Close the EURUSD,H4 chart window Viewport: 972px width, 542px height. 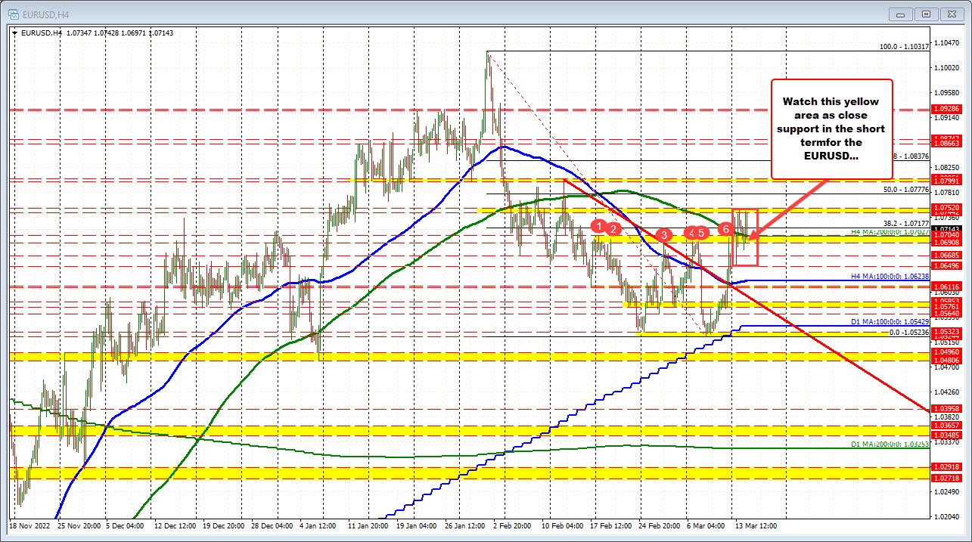pos(950,14)
